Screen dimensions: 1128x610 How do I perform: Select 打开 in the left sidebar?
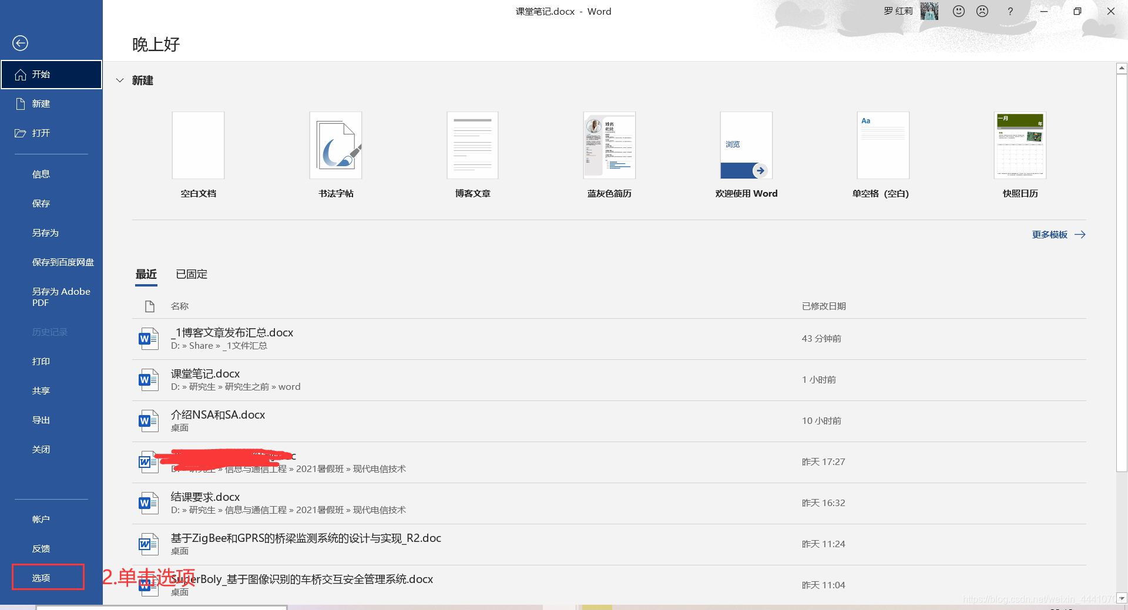click(51, 133)
